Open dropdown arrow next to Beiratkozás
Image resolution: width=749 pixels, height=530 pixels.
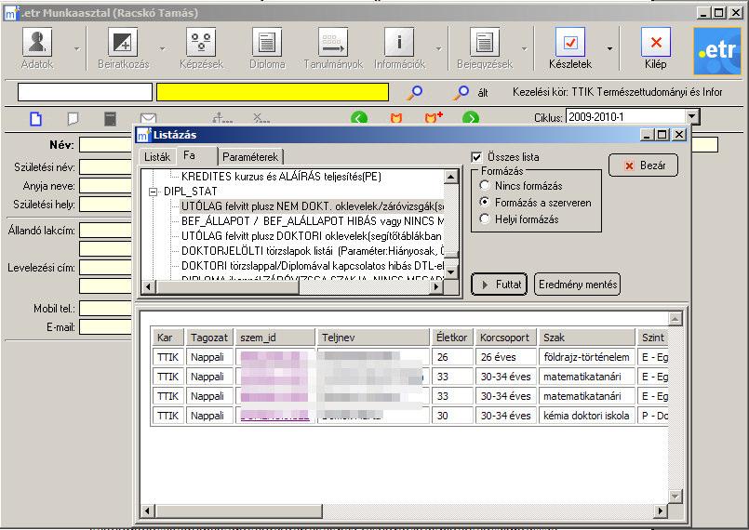coord(163,48)
